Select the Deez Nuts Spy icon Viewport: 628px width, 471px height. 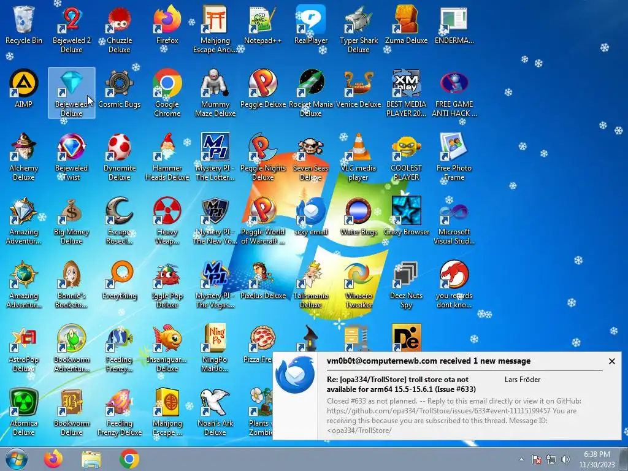[406, 285]
